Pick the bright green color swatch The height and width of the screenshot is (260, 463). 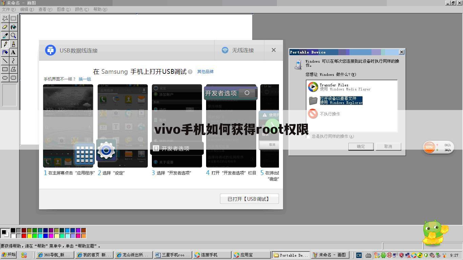click(x=35, y=236)
